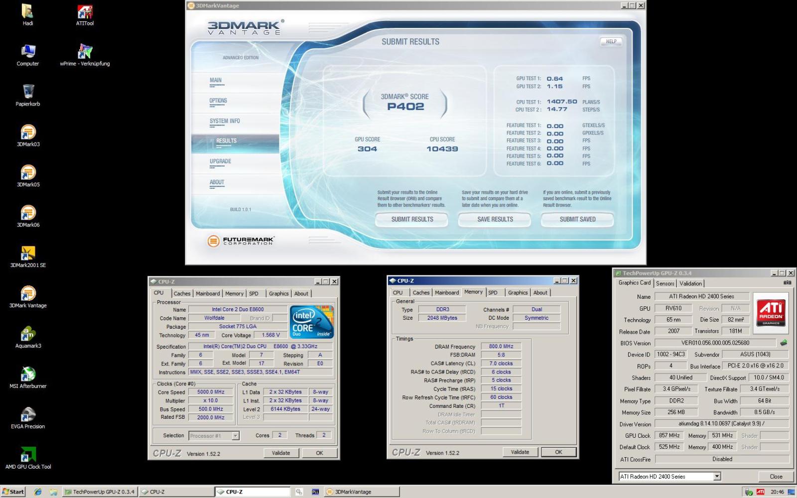Click the ATI tray icon in the taskbar

click(x=760, y=492)
